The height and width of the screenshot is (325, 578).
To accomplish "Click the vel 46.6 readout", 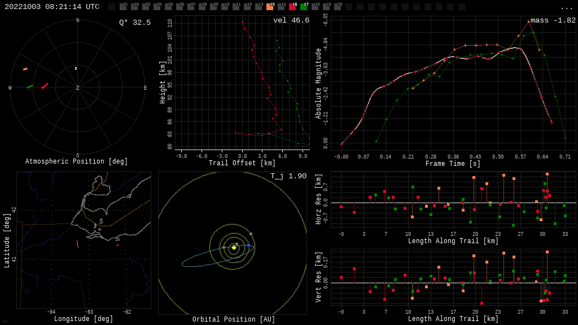I will [x=291, y=20].
